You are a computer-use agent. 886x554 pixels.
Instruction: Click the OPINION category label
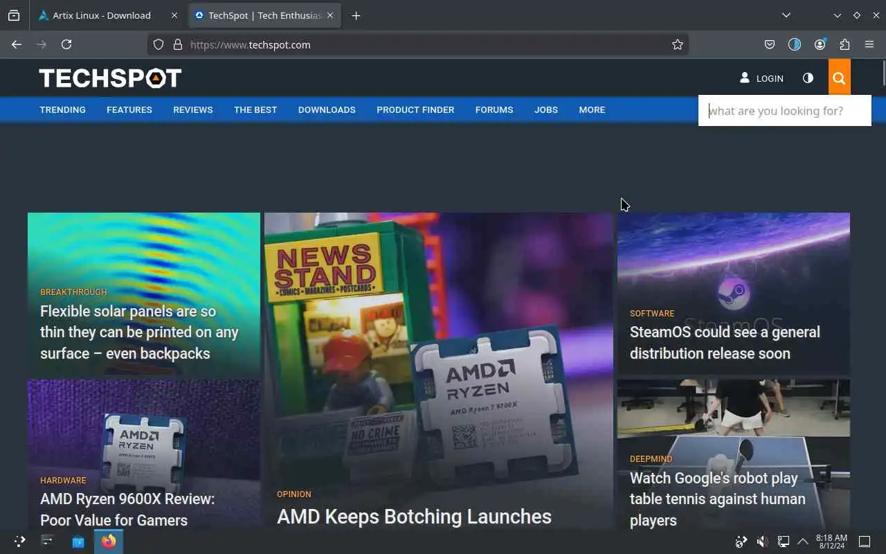(x=294, y=494)
